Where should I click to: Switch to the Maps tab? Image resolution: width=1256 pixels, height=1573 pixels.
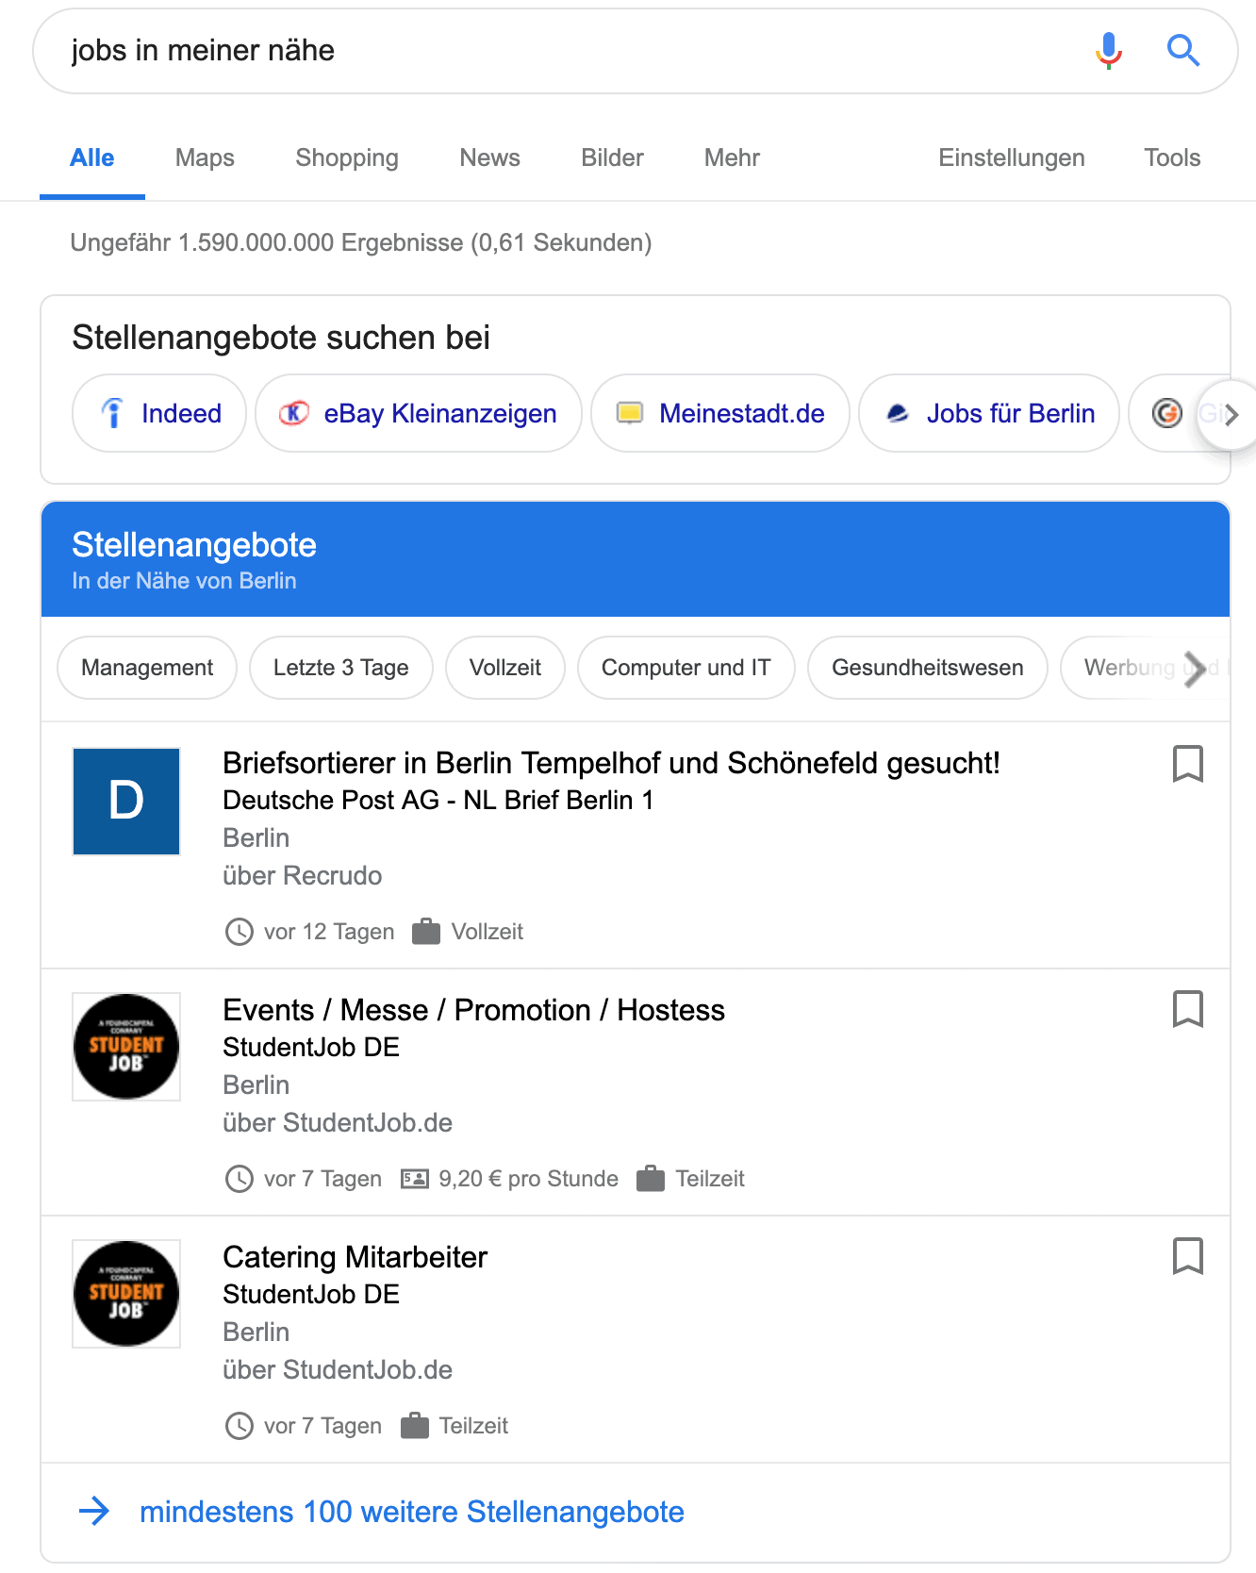coord(205,157)
